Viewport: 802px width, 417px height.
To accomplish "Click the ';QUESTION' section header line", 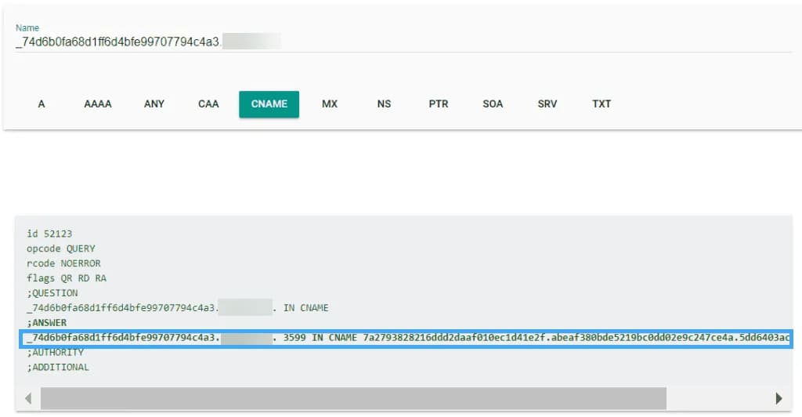I will click(52, 293).
